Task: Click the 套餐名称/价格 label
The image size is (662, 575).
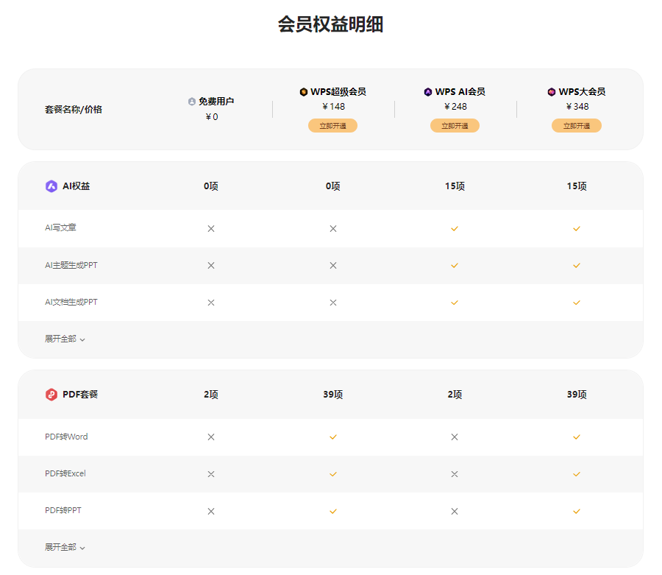Action: click(74, 110)
